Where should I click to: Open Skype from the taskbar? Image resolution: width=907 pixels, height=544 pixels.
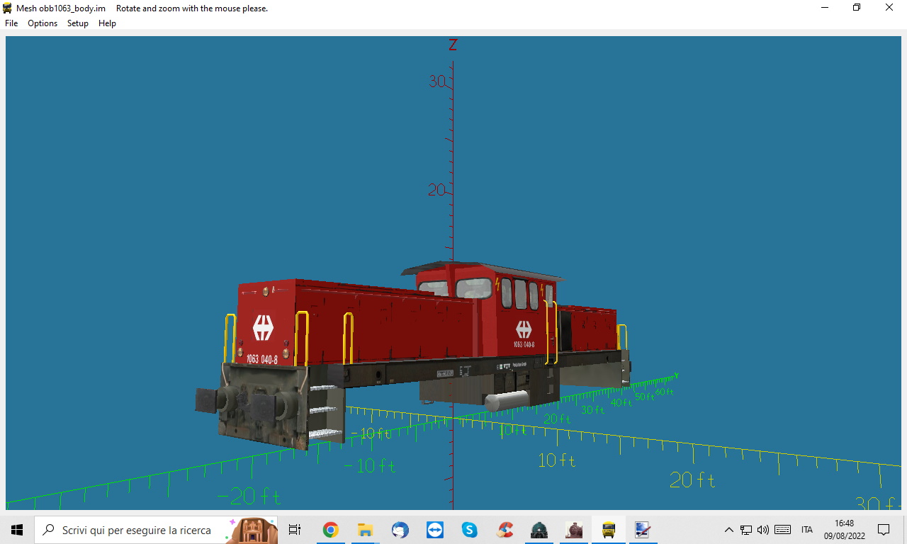(x=469, y=530)
